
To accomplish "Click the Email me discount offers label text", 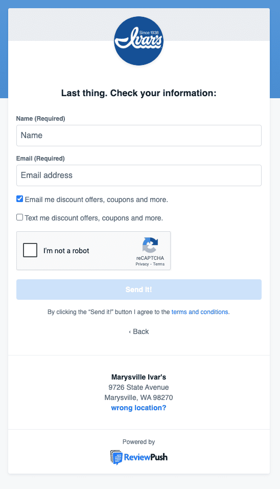I will click(96, 199).
